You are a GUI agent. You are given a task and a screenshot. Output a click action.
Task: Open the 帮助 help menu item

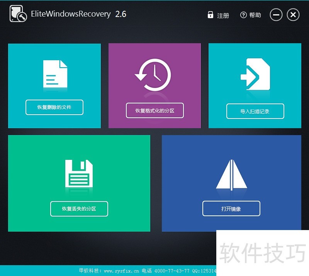point(255,15)
